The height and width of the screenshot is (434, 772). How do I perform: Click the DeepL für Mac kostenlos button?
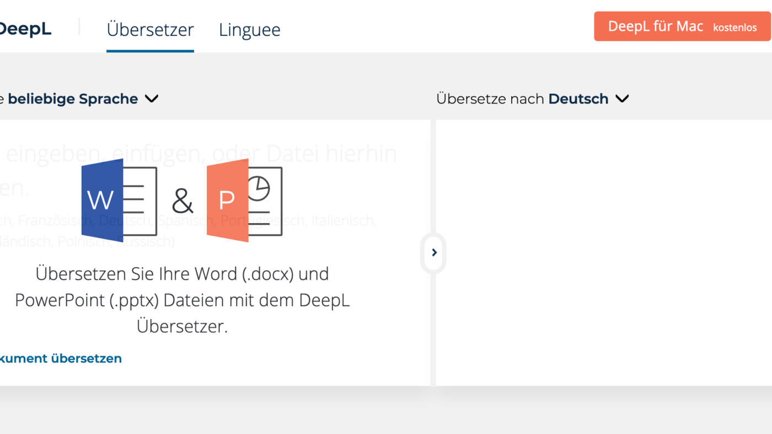click(682, 26)
